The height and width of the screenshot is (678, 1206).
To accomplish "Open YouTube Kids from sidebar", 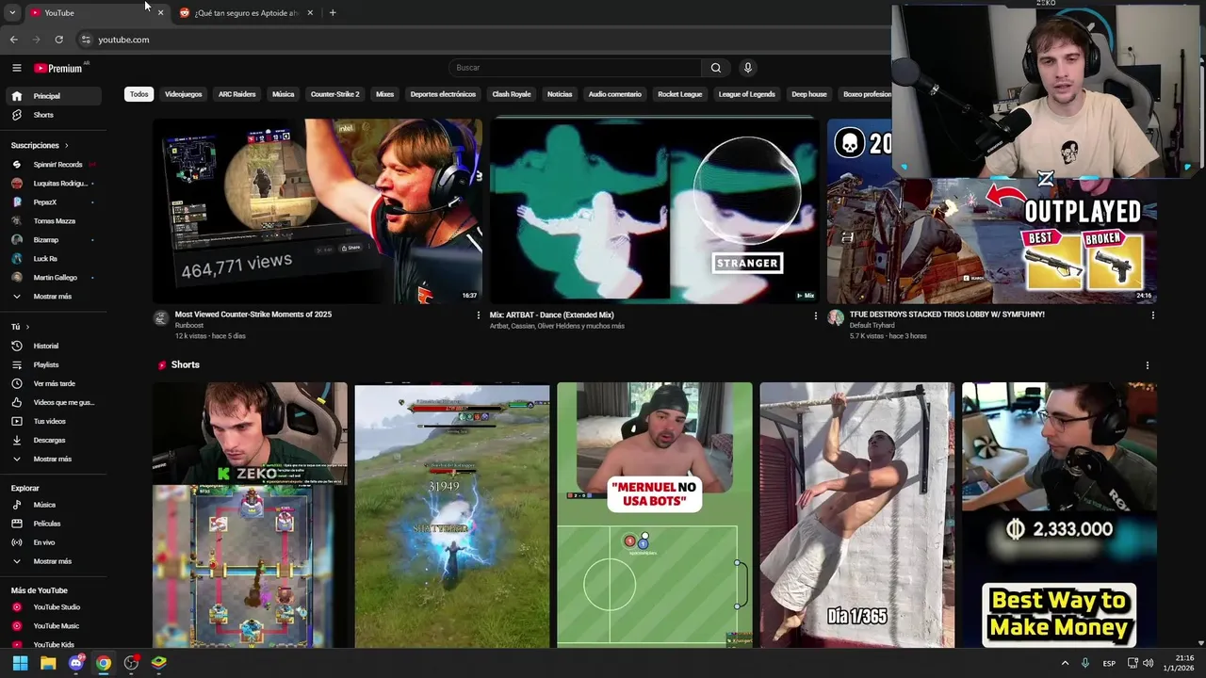I will coord(54,645).
